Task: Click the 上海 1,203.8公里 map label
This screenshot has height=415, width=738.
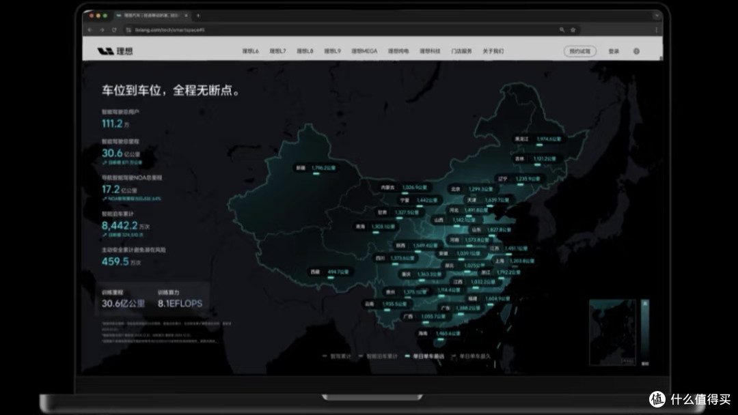Action: click(x=515, y=261)
